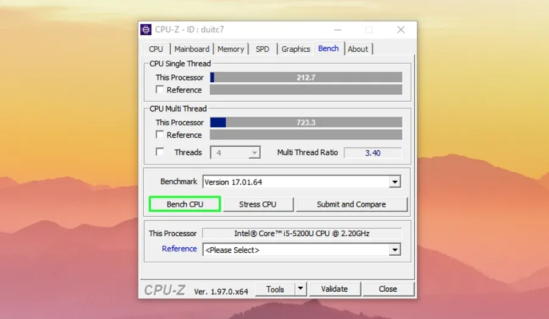
Task: Click the Validate button
Action: pyautogui.click(x=335, y=289)
